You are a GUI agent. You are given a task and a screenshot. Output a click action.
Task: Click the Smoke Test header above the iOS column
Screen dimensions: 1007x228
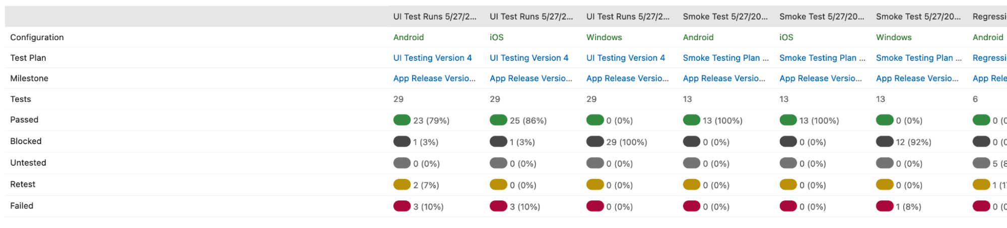pyautogui.click(x=821, y=17)
